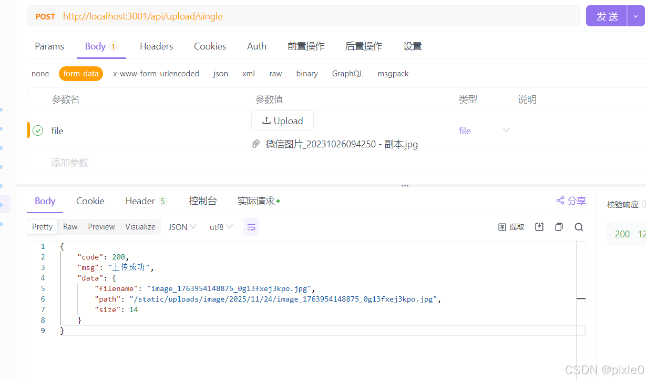Open the Auth tab
Viewport: 646px width, 380px height.
(x=257, y=46)
